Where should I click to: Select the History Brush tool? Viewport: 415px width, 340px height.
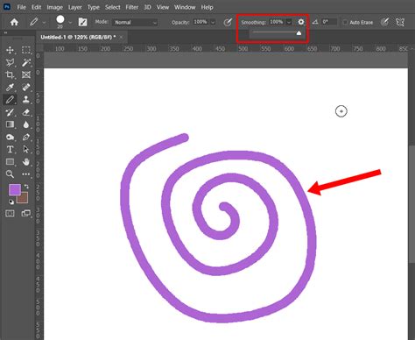[10, 112]
